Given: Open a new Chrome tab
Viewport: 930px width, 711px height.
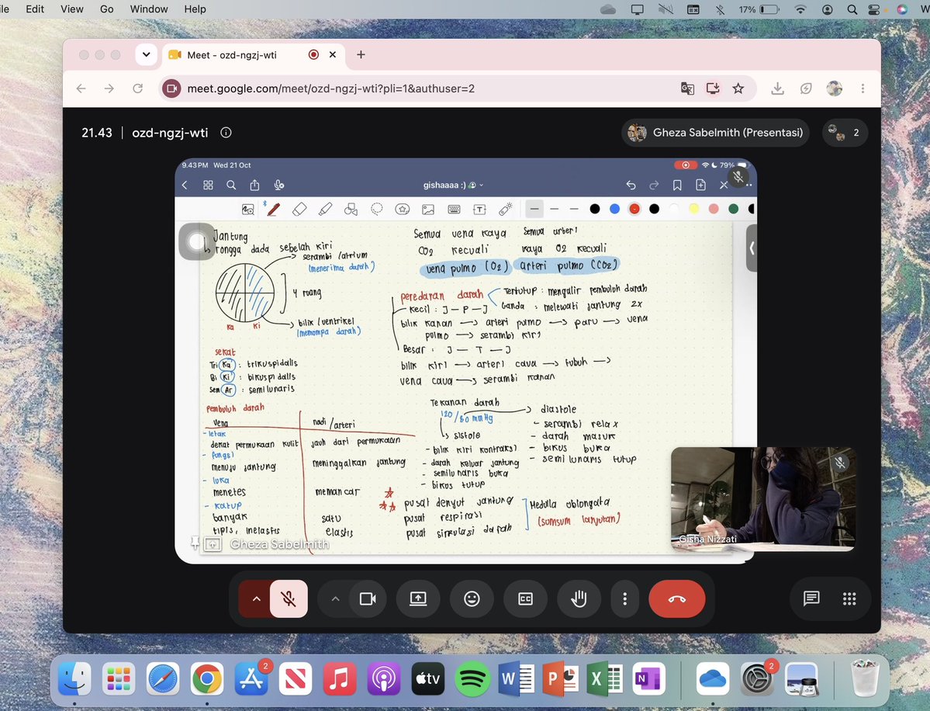Looking at the screenshot, I should (361, 54).
